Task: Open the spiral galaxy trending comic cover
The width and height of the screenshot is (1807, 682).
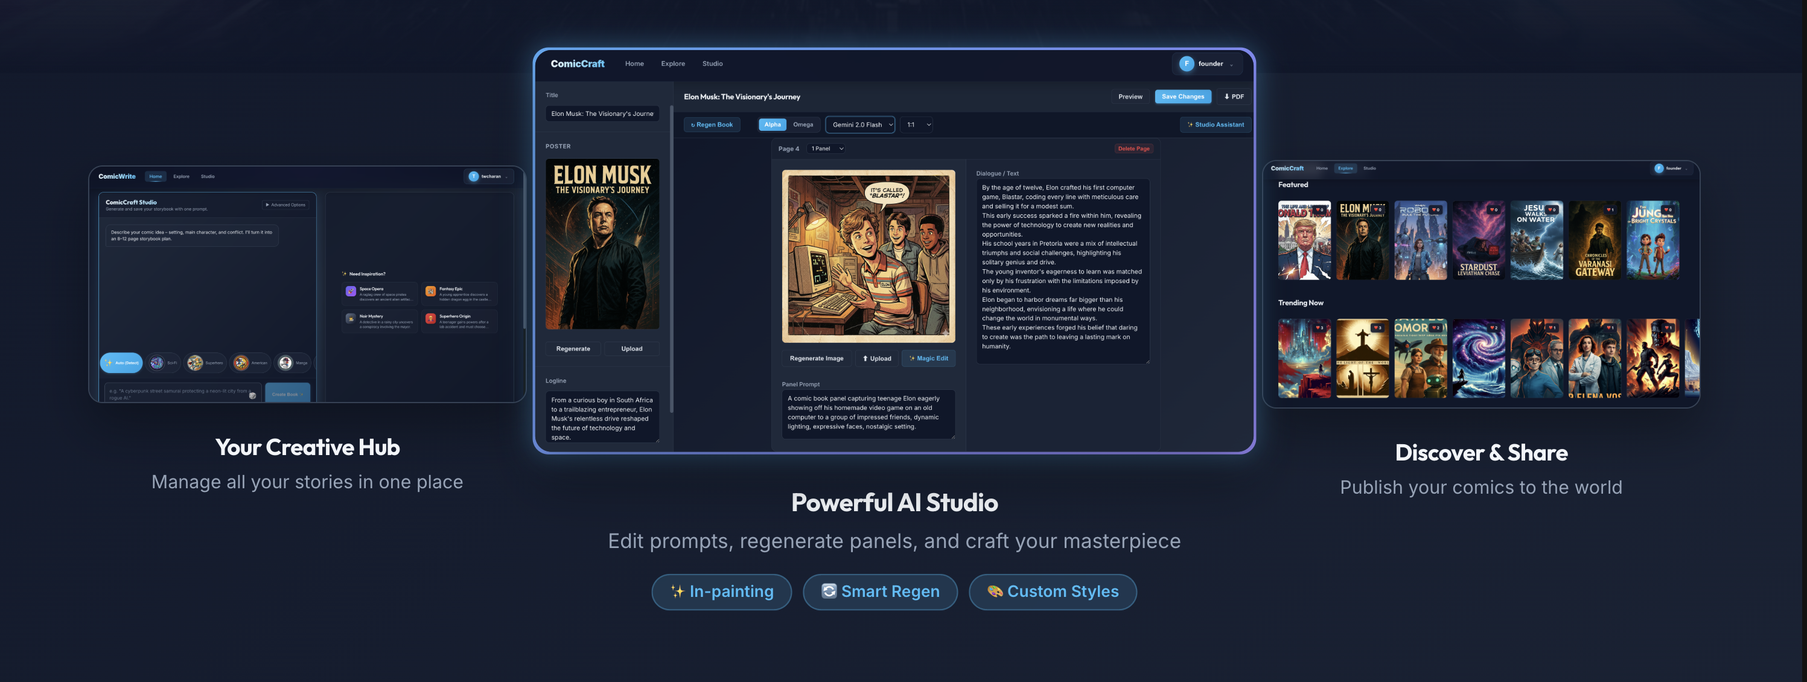Action: tap(1479, 359)
